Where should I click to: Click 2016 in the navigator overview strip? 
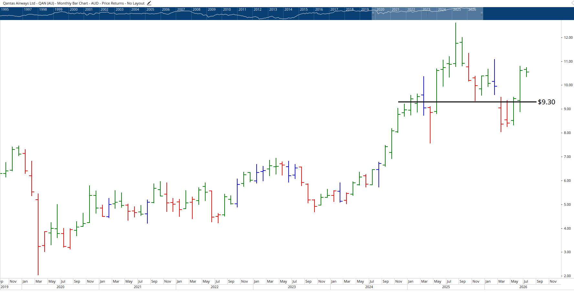pos(319,9)
